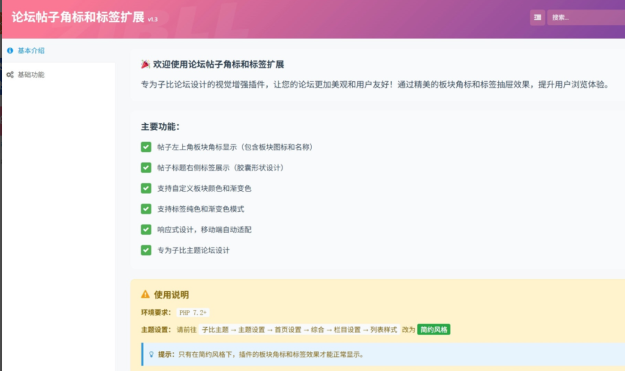Click the green 简约风格 badge

pos(433,330)
